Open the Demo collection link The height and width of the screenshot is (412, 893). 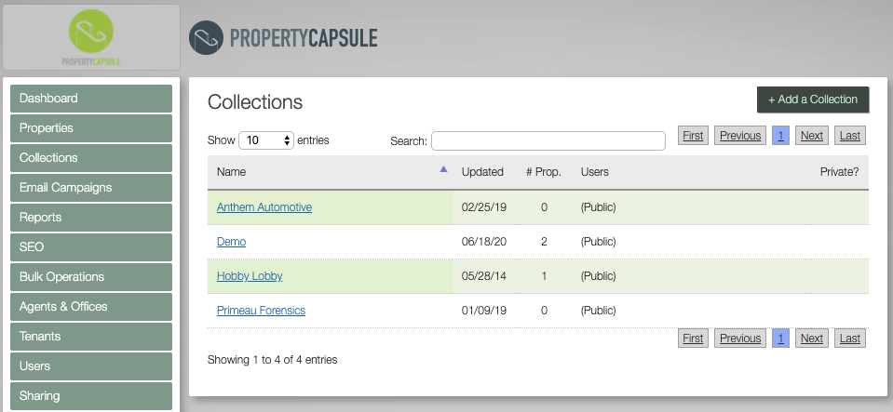[x=231, y=241]
